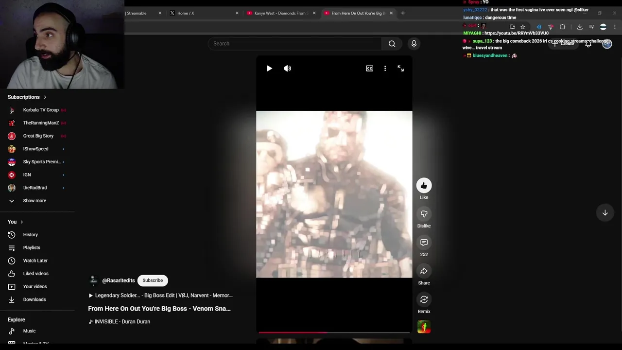This screenshot has width=622, height=350.
Task: Open the comments with 252 count
Action: (x=424, y=242)
